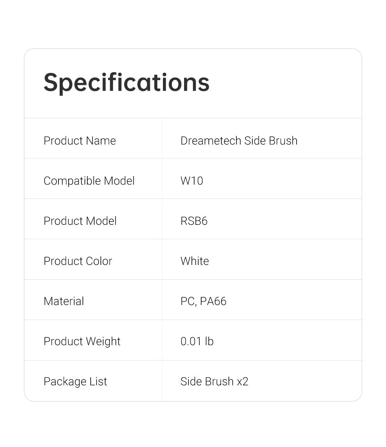Click the Specifications heading
The width and height of the screenshot is (386, 447).
(x=126, y=83)
